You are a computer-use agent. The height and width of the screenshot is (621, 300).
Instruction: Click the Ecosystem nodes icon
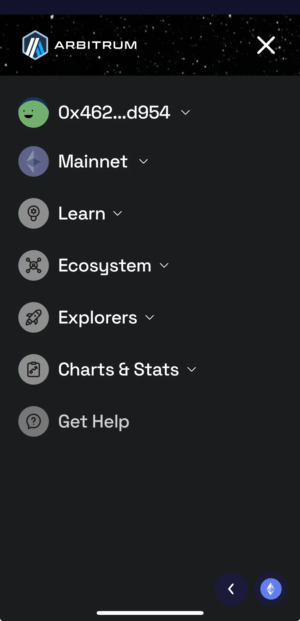[x=34, y=265]
